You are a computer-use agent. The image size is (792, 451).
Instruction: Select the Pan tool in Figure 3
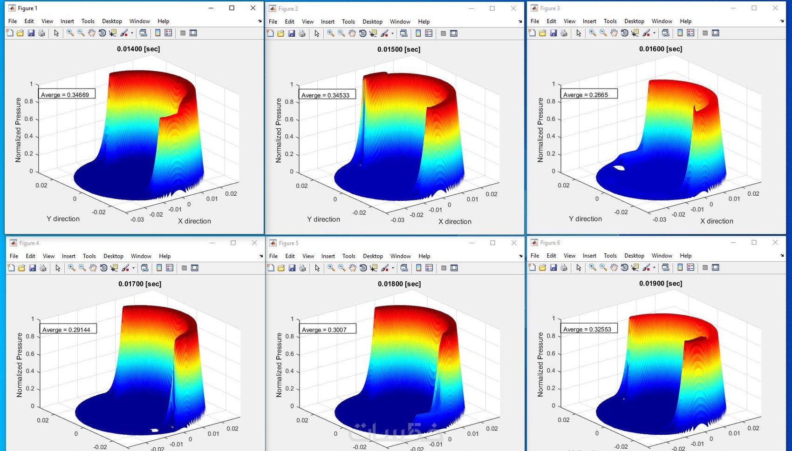(613, 33)
